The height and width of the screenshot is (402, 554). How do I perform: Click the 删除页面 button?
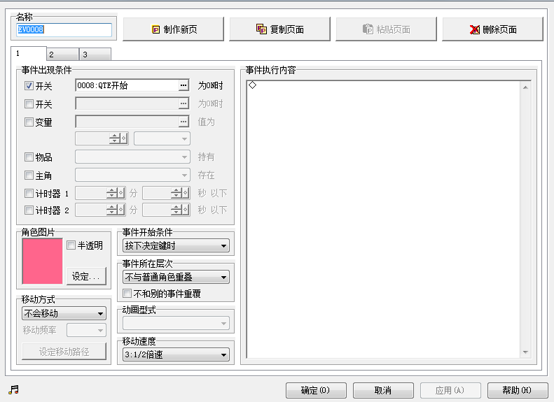(x=492, y=29)
